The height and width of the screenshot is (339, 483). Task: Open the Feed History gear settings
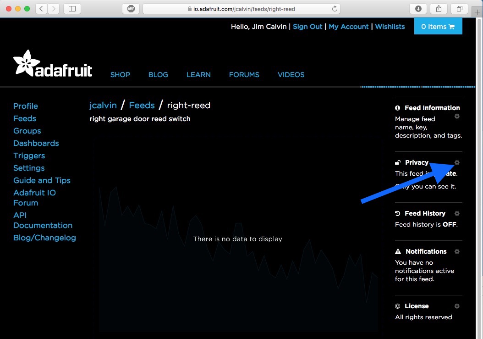(x=457, y=213)
